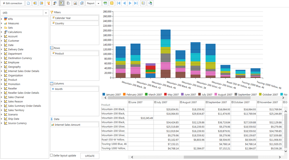Click the yellow power icon in toolbar
Viewport: 289px width, 160px height.
pos(112,3)
